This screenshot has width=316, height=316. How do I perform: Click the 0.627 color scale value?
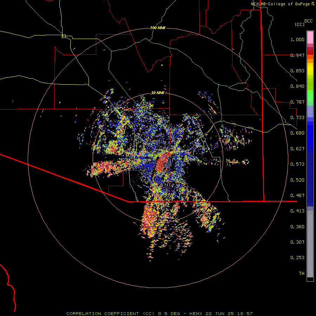[x=297, y=149]
